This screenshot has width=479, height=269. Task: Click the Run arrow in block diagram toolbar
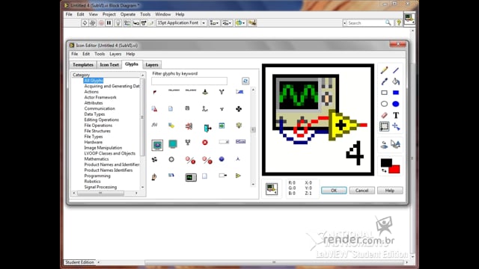coord(85,23)
